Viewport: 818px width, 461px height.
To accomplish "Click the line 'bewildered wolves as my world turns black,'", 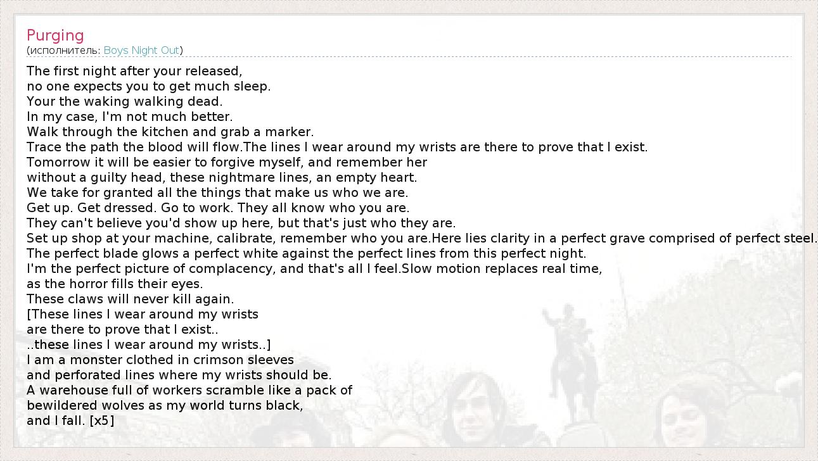I will coord(165,405).
